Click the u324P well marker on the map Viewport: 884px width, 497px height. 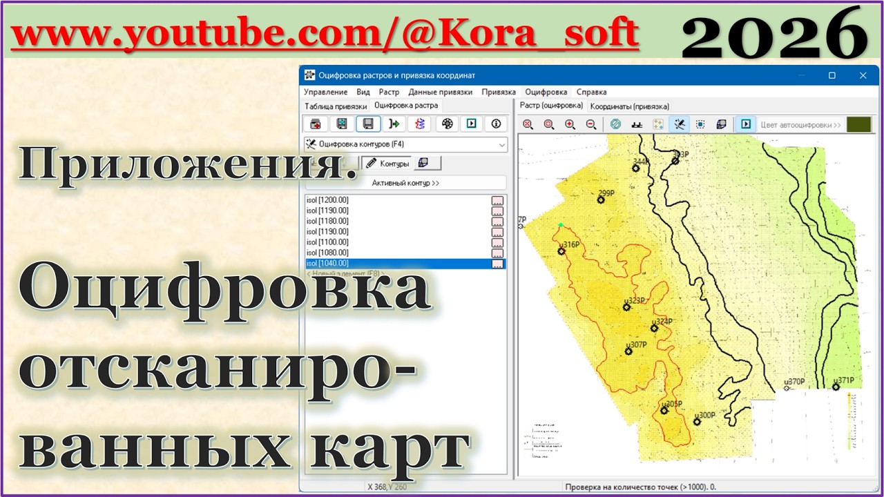click(654, 328)
